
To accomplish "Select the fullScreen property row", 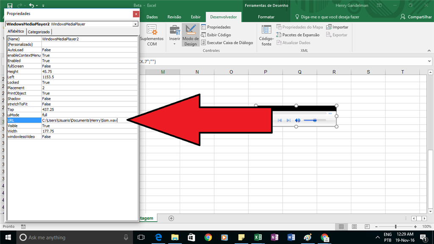I will [x=72, y=66].
